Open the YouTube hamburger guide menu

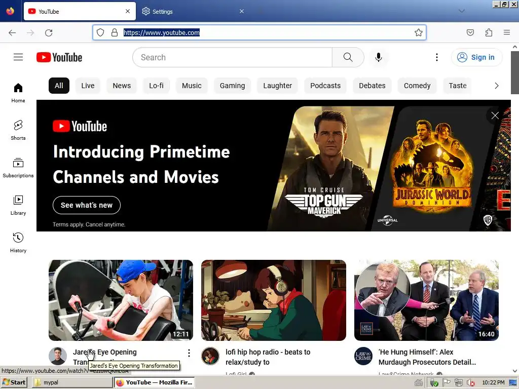coord(18,57)
